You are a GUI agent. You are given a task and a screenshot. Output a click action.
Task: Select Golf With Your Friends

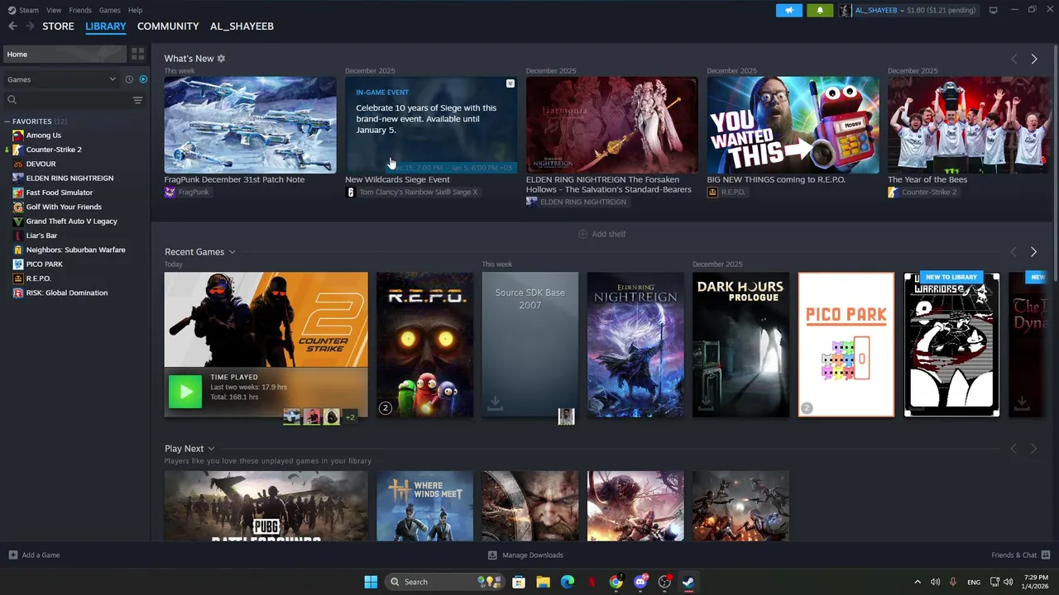64,207
